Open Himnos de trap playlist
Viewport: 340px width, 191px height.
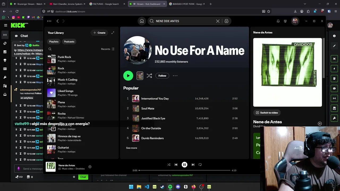81,138
